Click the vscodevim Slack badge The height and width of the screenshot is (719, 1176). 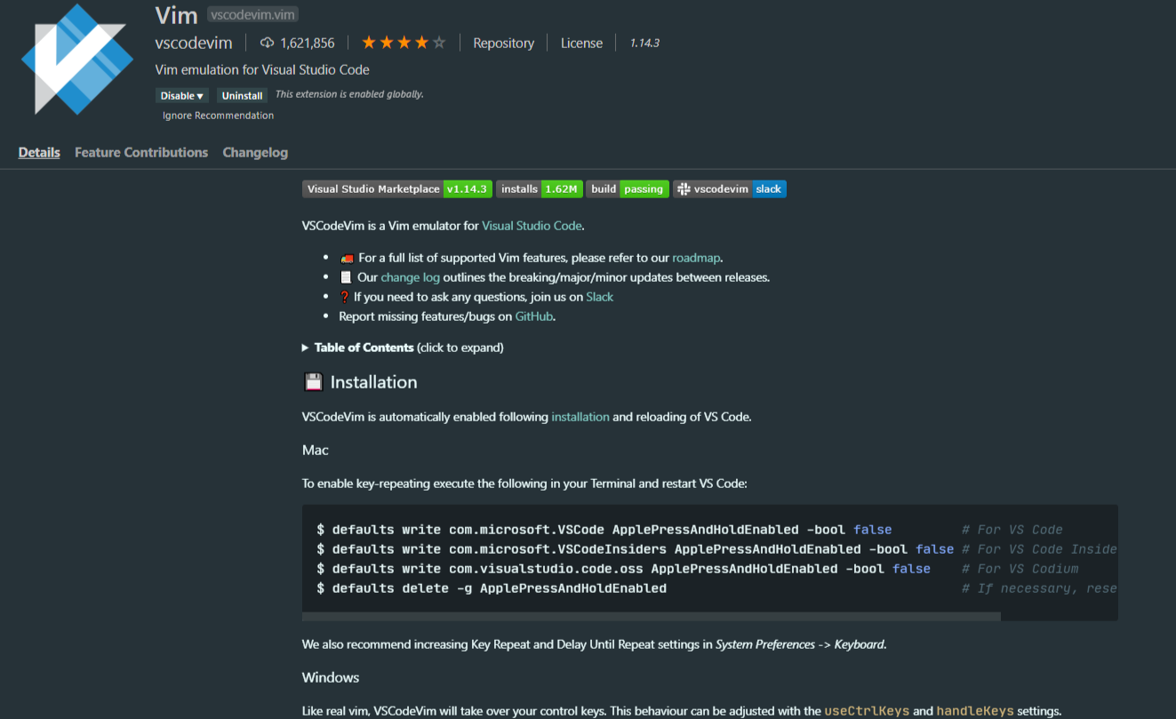point(730,188)
